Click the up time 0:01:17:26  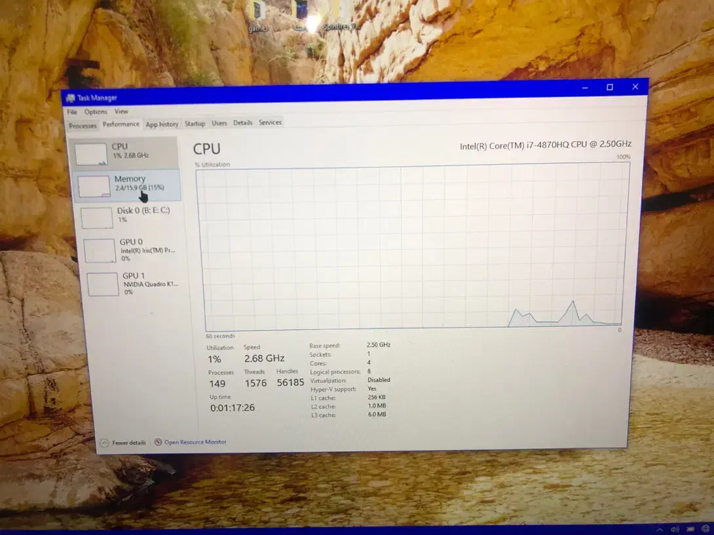pos(233,408)
